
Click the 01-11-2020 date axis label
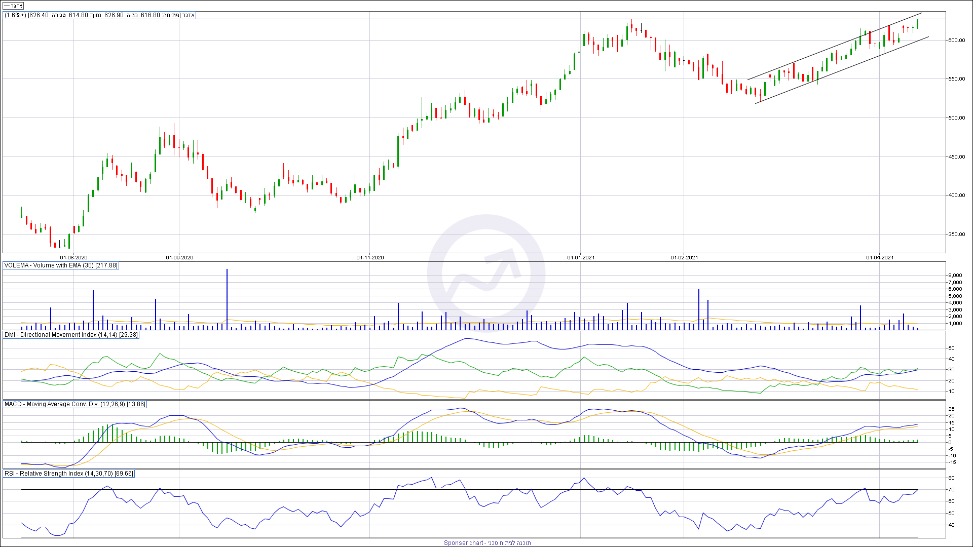coord(370,258)
